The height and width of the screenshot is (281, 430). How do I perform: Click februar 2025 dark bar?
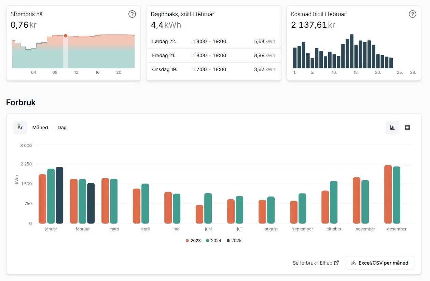point(91,203)
